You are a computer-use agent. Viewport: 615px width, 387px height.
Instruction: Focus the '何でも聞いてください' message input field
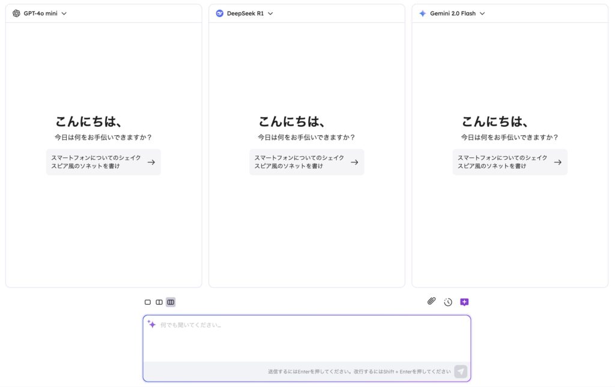306,340
